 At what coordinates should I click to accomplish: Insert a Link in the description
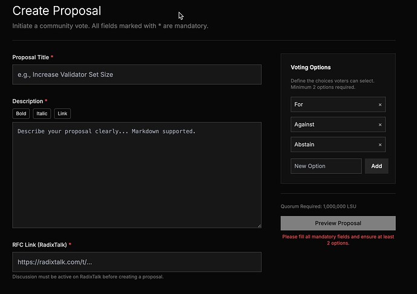pos(62,113)
